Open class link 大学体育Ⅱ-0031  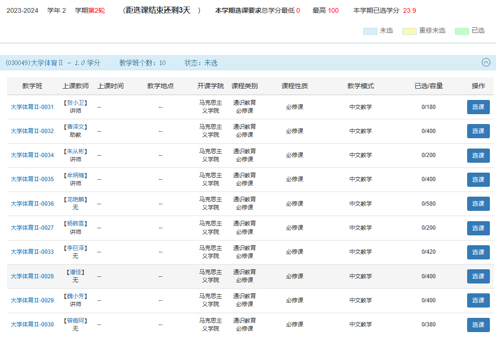point(32,107)
